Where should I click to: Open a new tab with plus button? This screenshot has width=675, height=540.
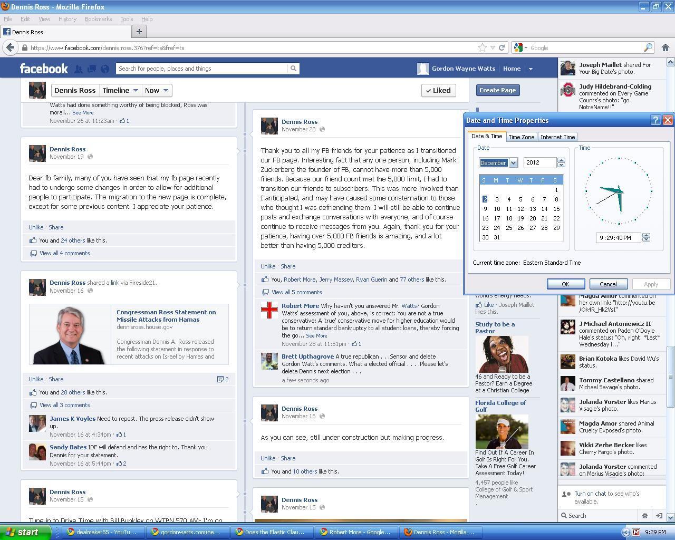(x=139, y=32)
